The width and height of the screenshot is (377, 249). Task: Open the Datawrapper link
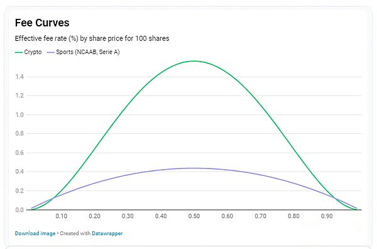coord(107,233)
